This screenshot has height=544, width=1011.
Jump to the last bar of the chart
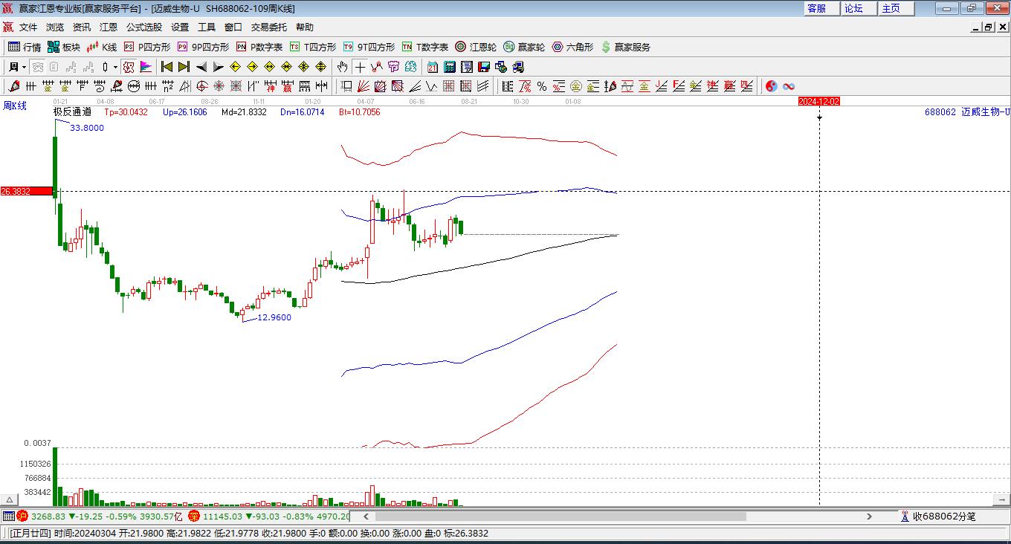184,67
